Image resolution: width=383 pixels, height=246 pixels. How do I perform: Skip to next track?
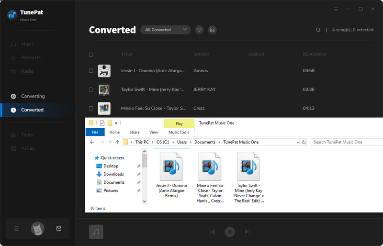[x=248, y=232]
